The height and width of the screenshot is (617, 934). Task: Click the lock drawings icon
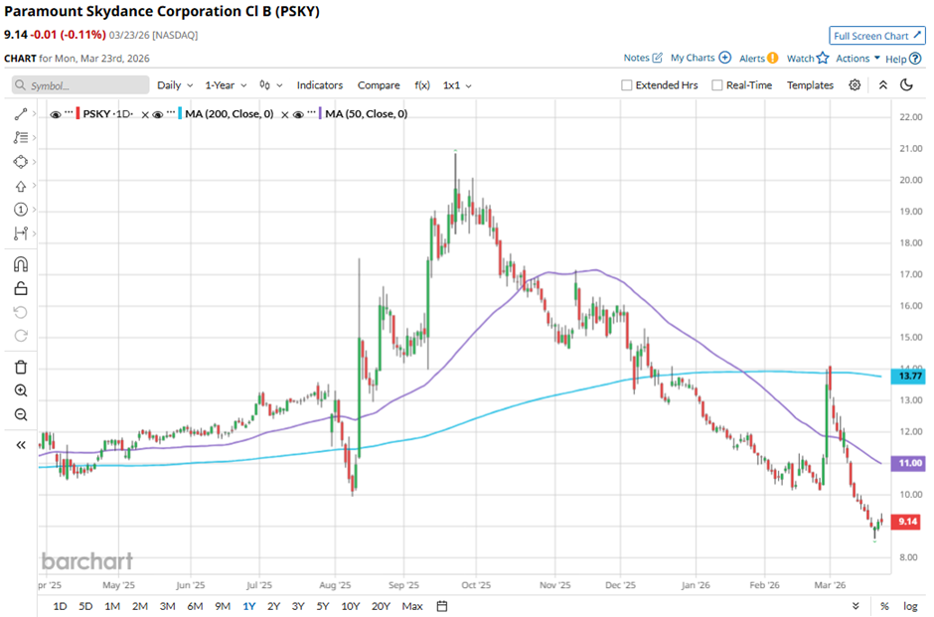tap(20, 289)
